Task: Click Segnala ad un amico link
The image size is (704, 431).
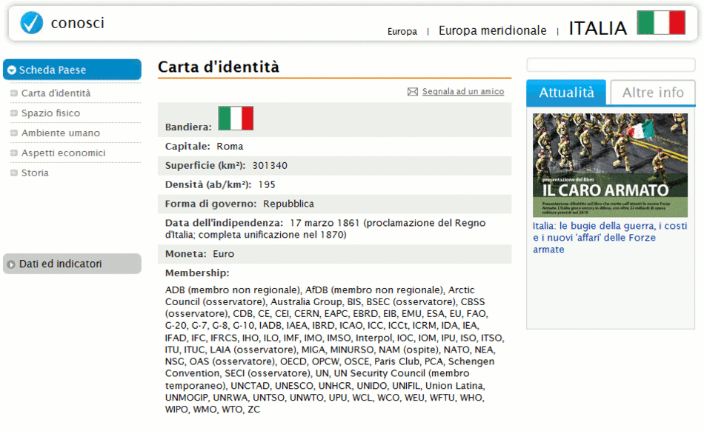Action: click(463, 92)
